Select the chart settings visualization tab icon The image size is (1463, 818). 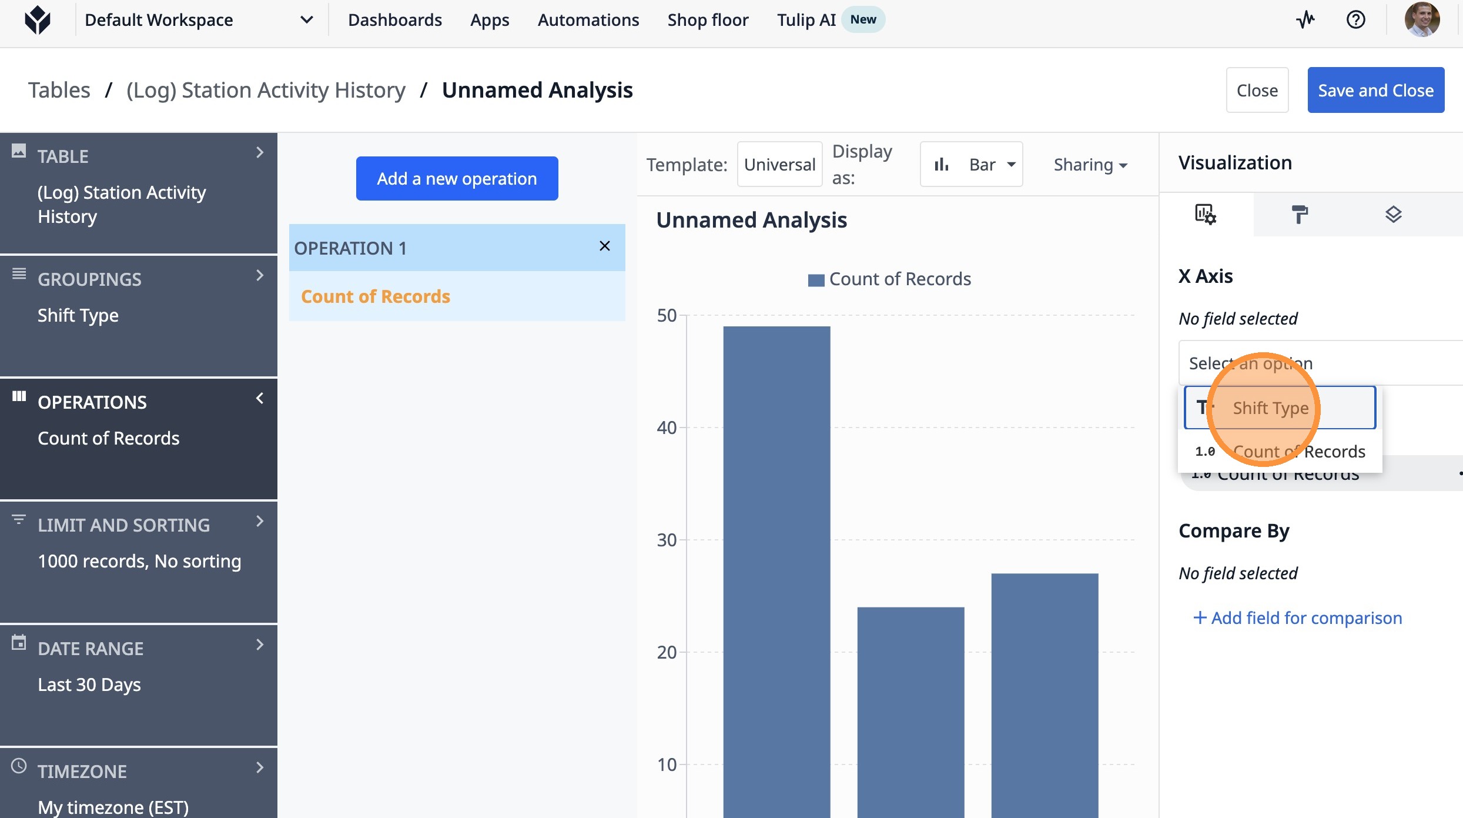tap(1205, 215)
